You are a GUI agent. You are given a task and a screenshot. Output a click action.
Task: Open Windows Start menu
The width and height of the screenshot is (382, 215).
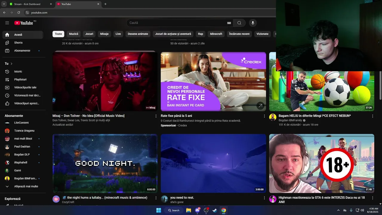[x=158, y=210]
